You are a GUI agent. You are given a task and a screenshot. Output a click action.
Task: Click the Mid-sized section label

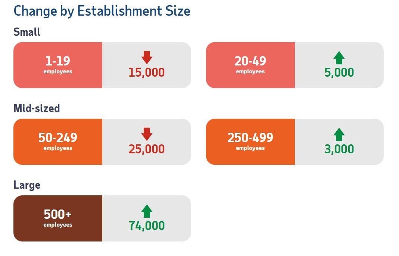[37, 108]
